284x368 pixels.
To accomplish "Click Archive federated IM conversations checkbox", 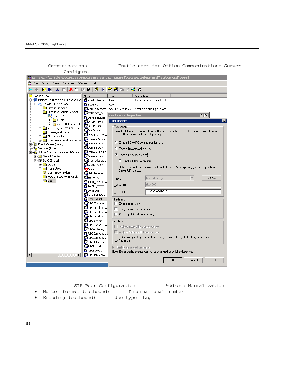I will 116,232.
